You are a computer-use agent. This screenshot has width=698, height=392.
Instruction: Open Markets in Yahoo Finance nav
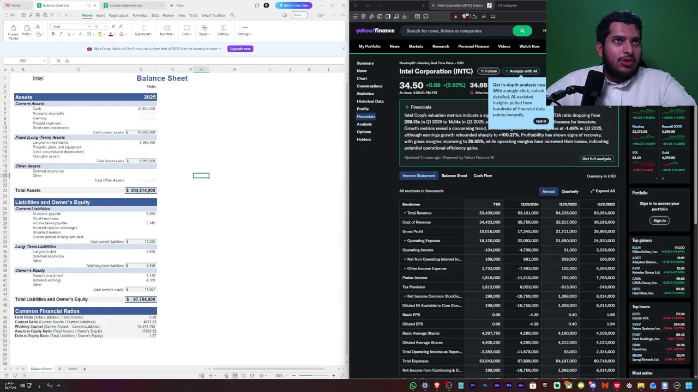416,46
